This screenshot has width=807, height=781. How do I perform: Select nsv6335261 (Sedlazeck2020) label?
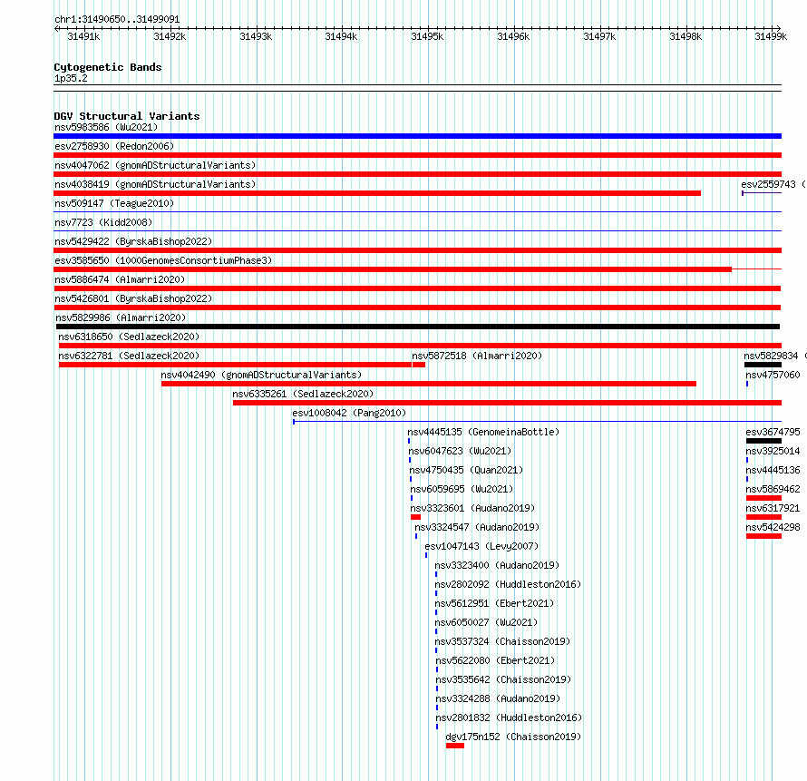click(x=303, y=394)
